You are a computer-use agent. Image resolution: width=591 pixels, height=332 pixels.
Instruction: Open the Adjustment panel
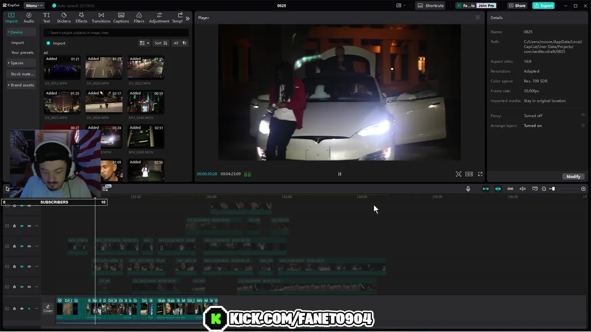159,18
